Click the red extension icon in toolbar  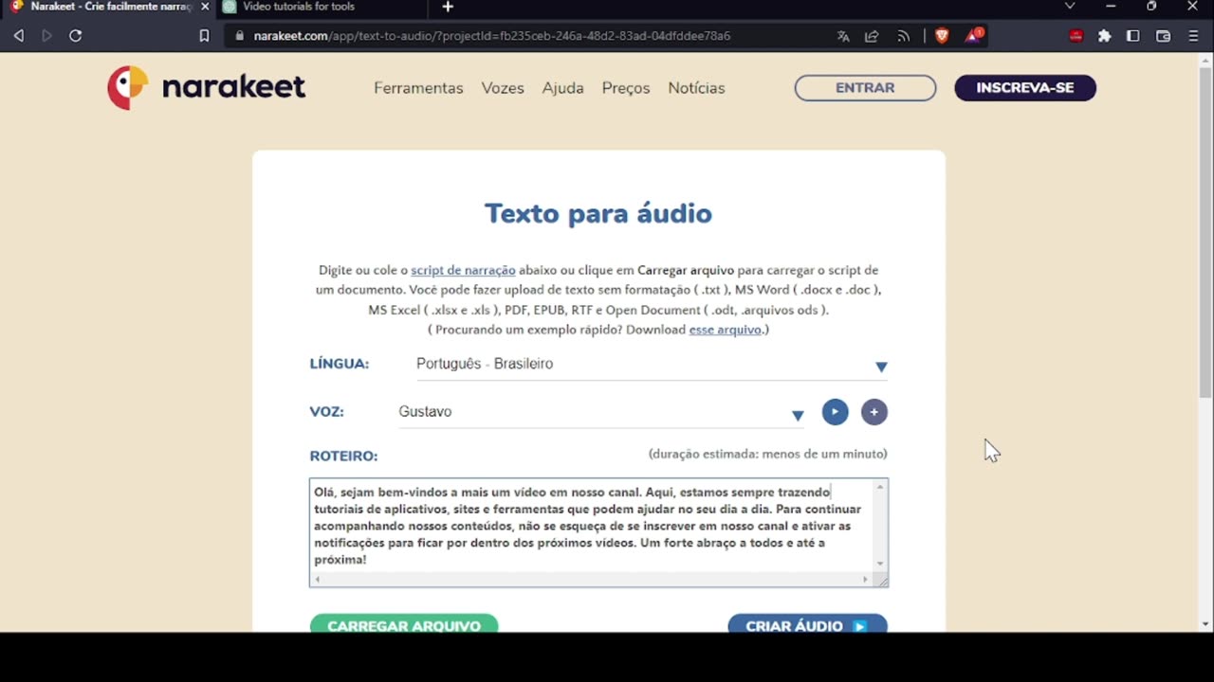click(x=1076, y=36)
